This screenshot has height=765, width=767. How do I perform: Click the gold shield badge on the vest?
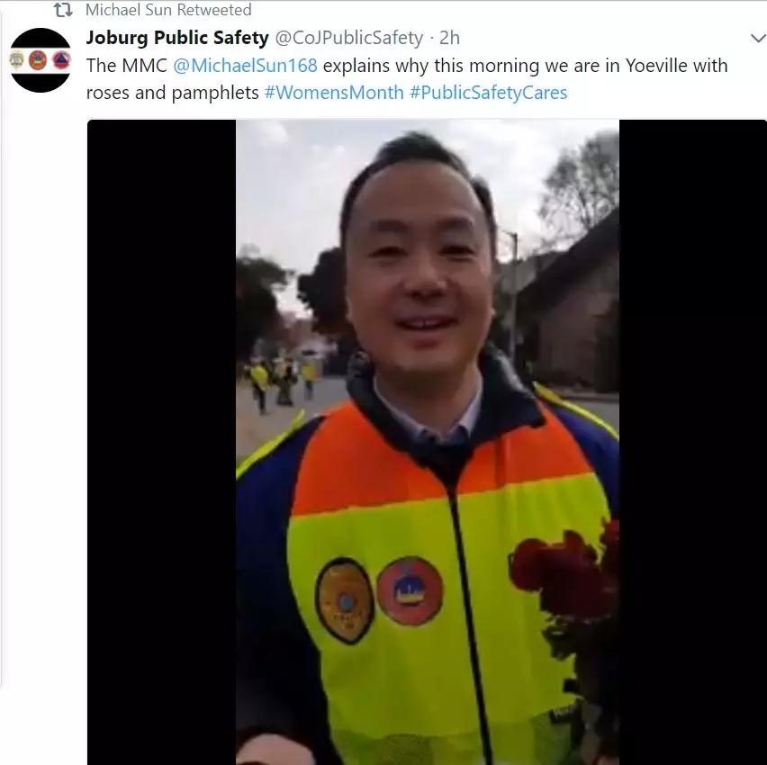344,600
